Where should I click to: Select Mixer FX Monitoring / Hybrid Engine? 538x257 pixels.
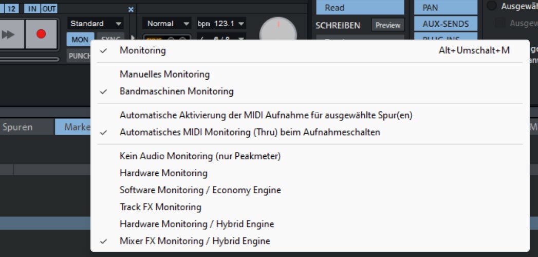pos(310,241)
